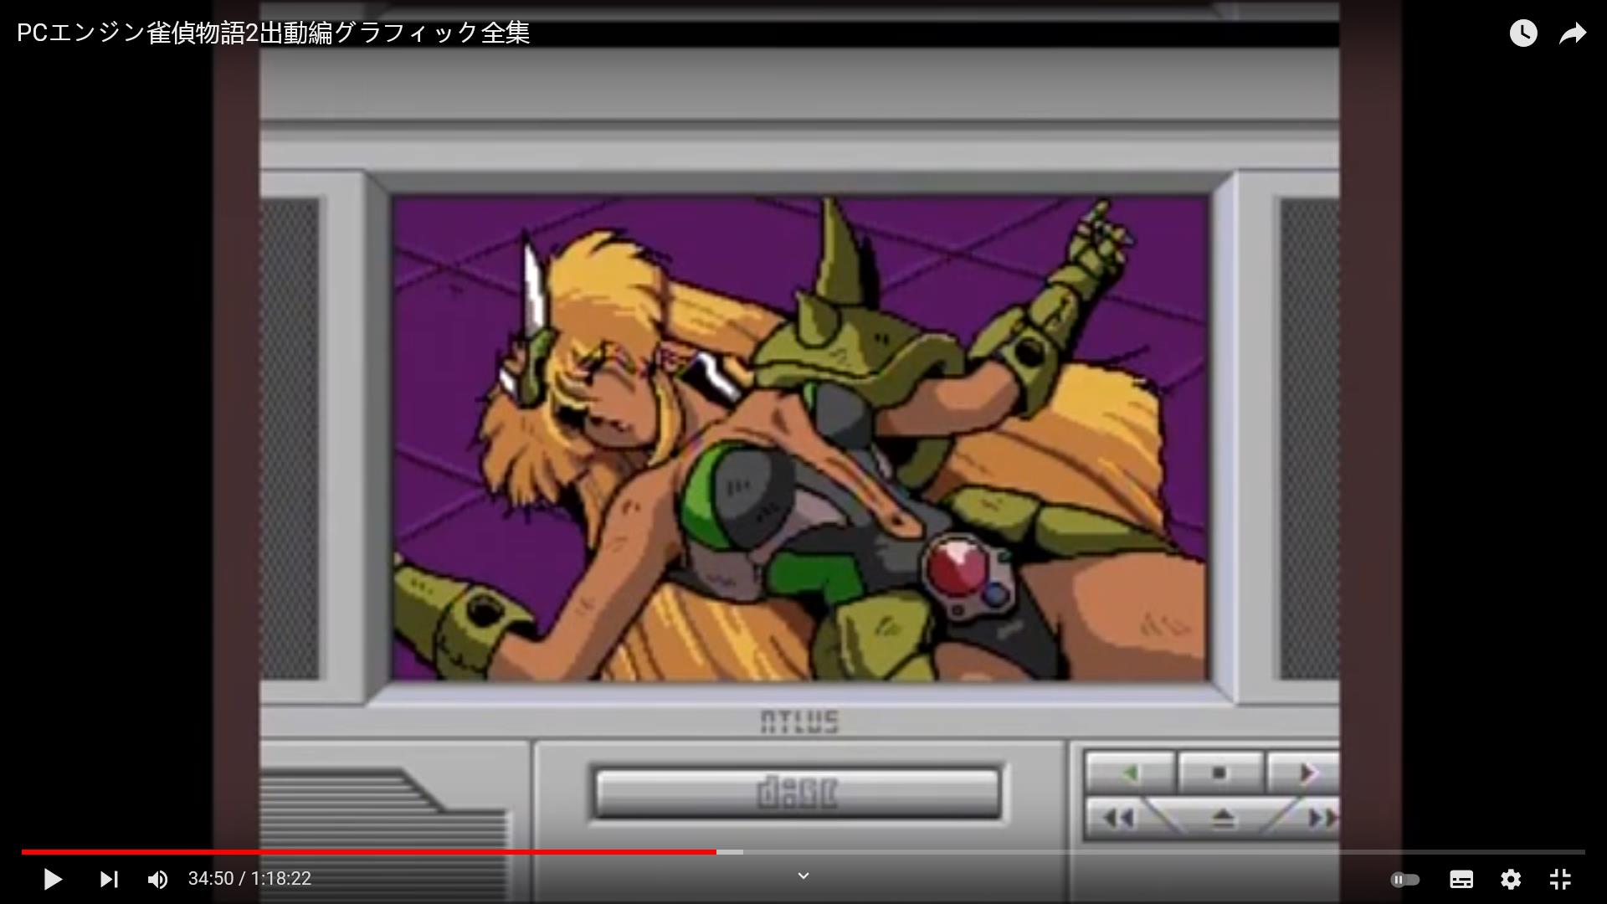1607x904 pixels.
Task: Exit fullscreen mode
Action: click(x=1559, y=879)
